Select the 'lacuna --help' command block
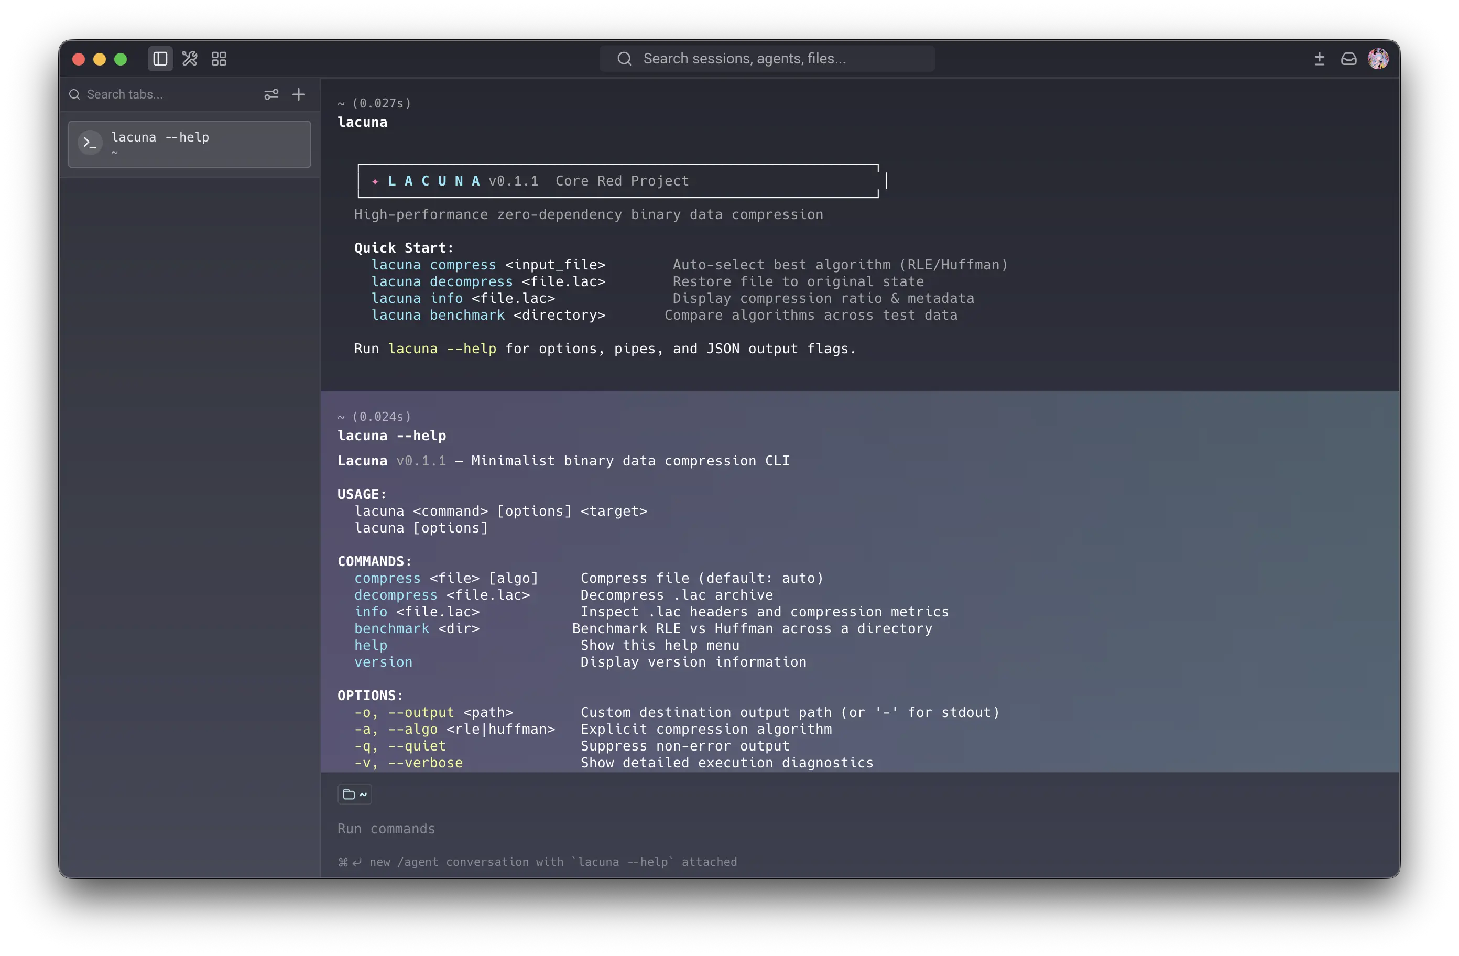 point(859,581)
